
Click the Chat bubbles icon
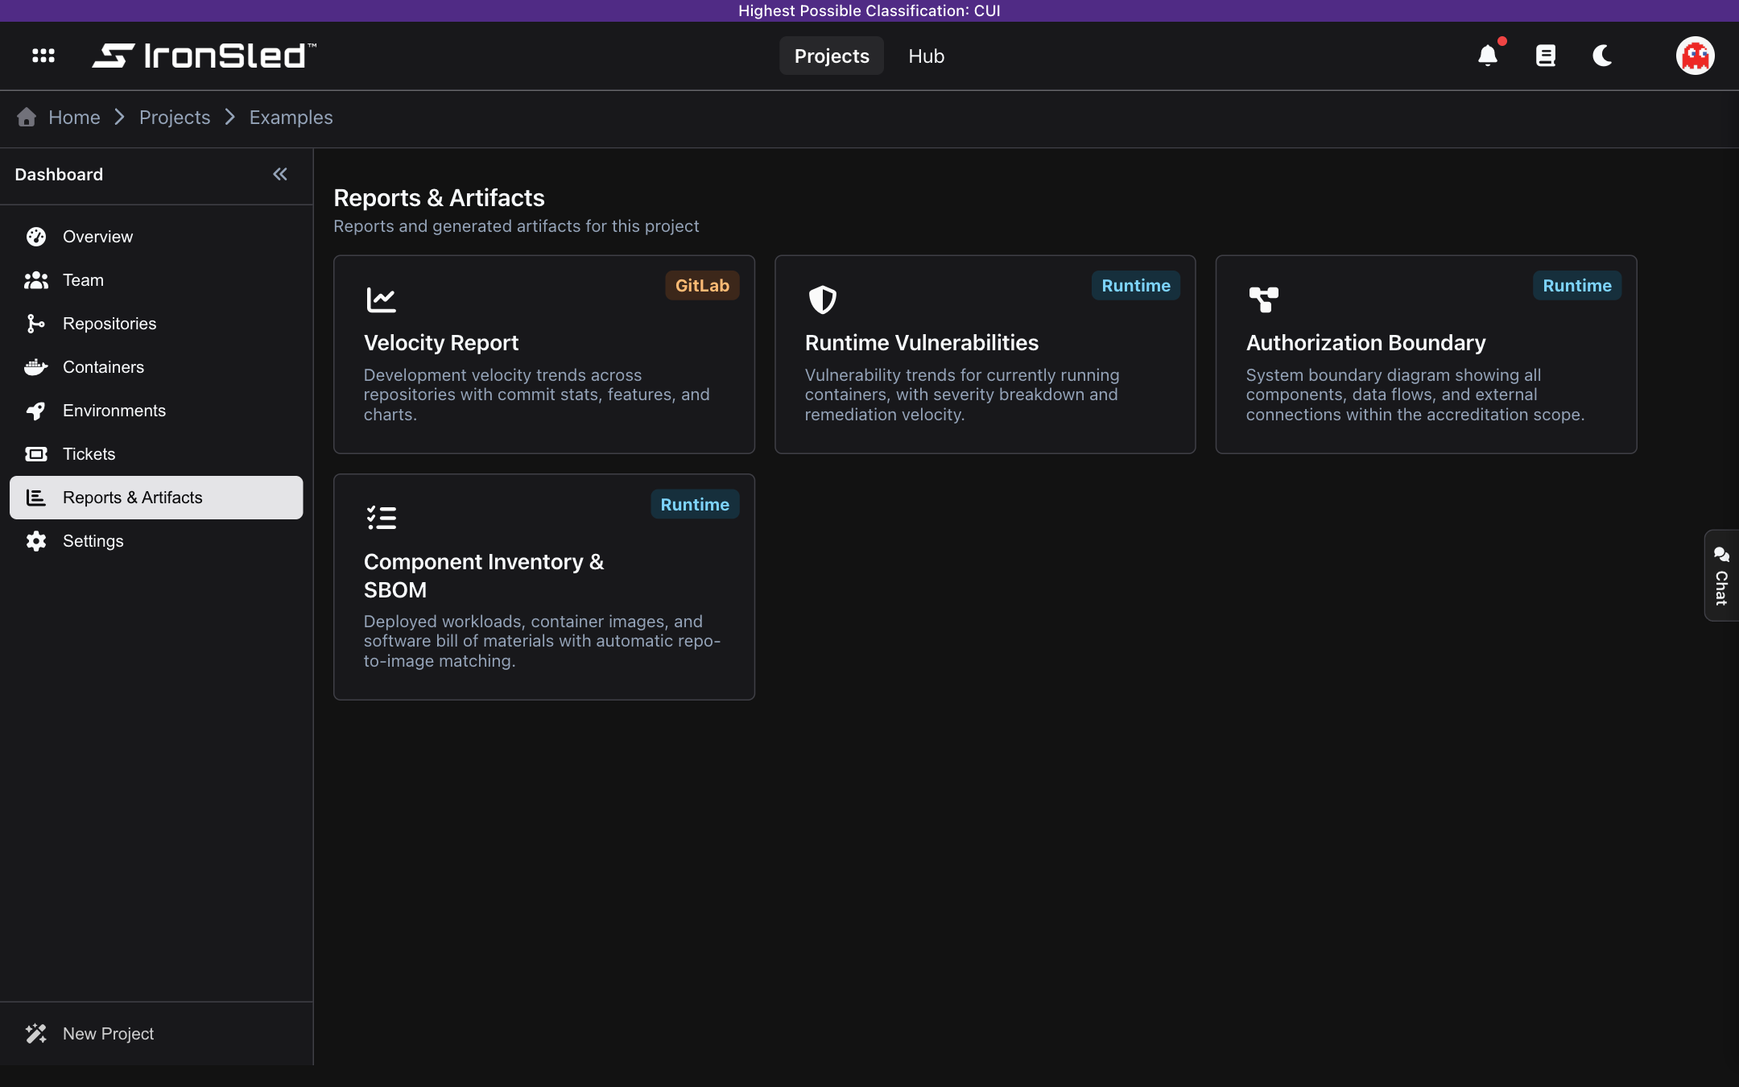1721,554
